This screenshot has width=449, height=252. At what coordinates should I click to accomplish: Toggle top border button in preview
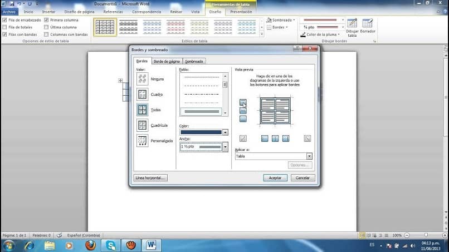[x=243, y=102]
